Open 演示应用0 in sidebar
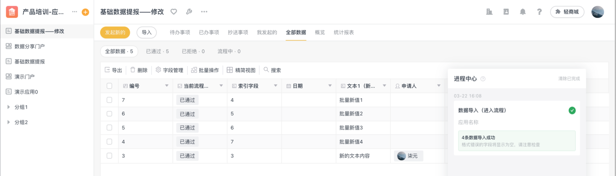The width and height of the screenshot is (616, 176). click(x=47, y=92)
